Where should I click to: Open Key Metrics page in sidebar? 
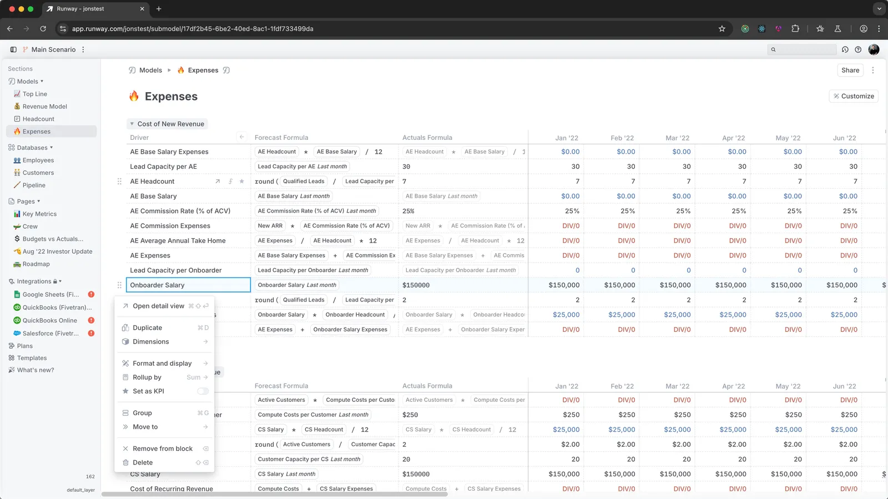pyautogui.click(x=39, y=214)
